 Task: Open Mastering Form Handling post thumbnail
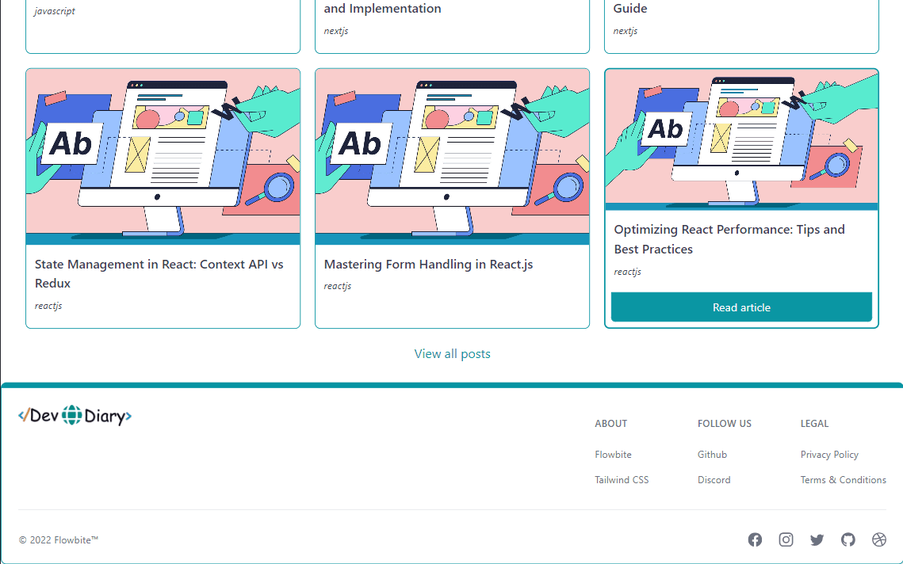[x=452, y=156]
